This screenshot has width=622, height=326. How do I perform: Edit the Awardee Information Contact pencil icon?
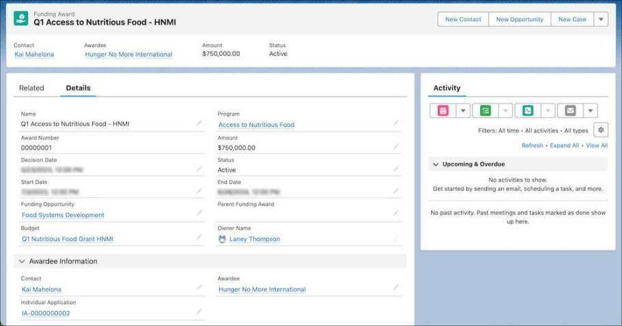pyautogui.click(x=199, y=287)
